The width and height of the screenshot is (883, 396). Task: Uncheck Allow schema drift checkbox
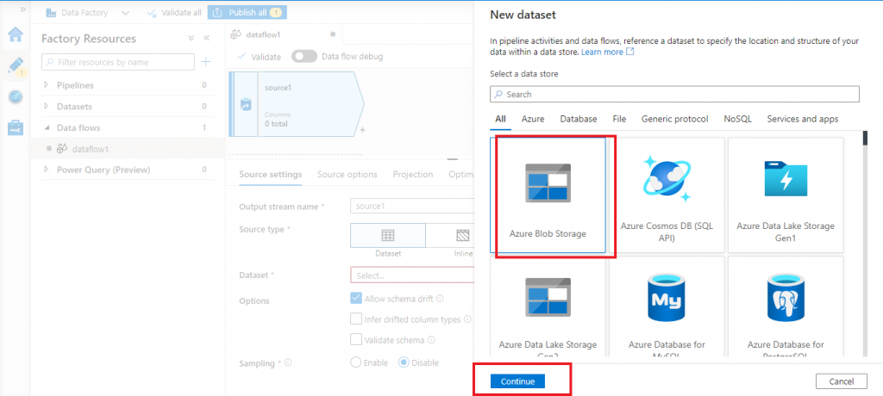(356, 298)
